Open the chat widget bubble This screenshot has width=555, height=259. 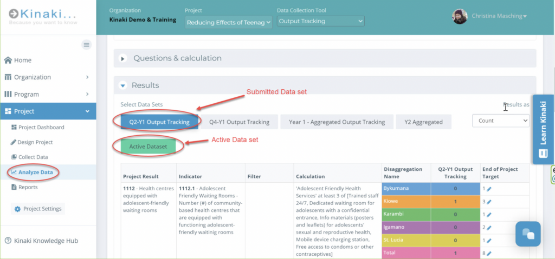coord(528,234)
